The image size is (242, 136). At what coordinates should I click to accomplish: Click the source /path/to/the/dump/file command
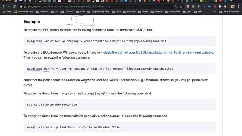(52, 105)
